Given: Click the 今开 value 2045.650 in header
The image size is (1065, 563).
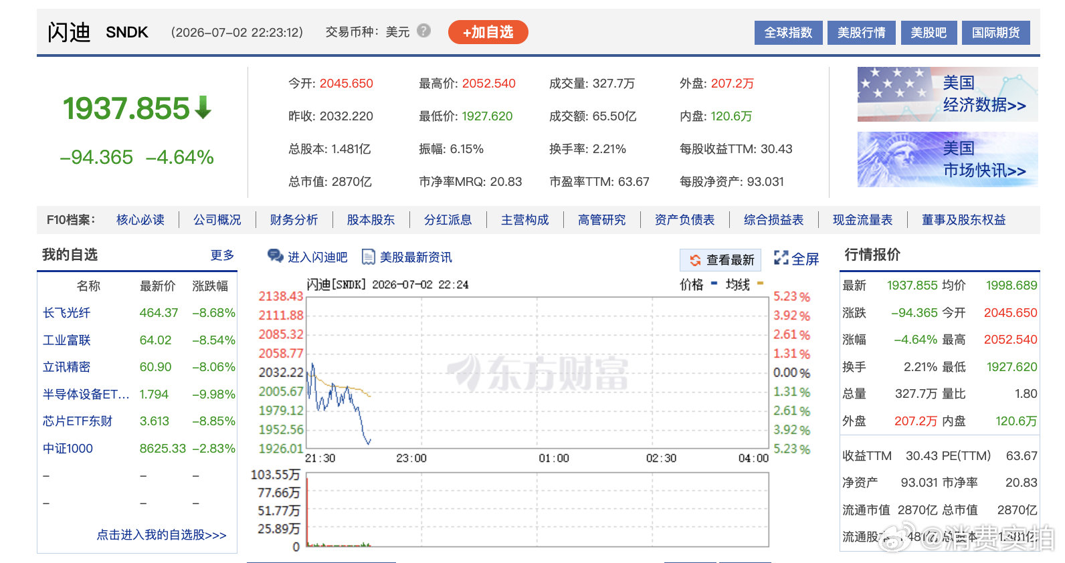Looking at the screenshot, I should [346, 83].
